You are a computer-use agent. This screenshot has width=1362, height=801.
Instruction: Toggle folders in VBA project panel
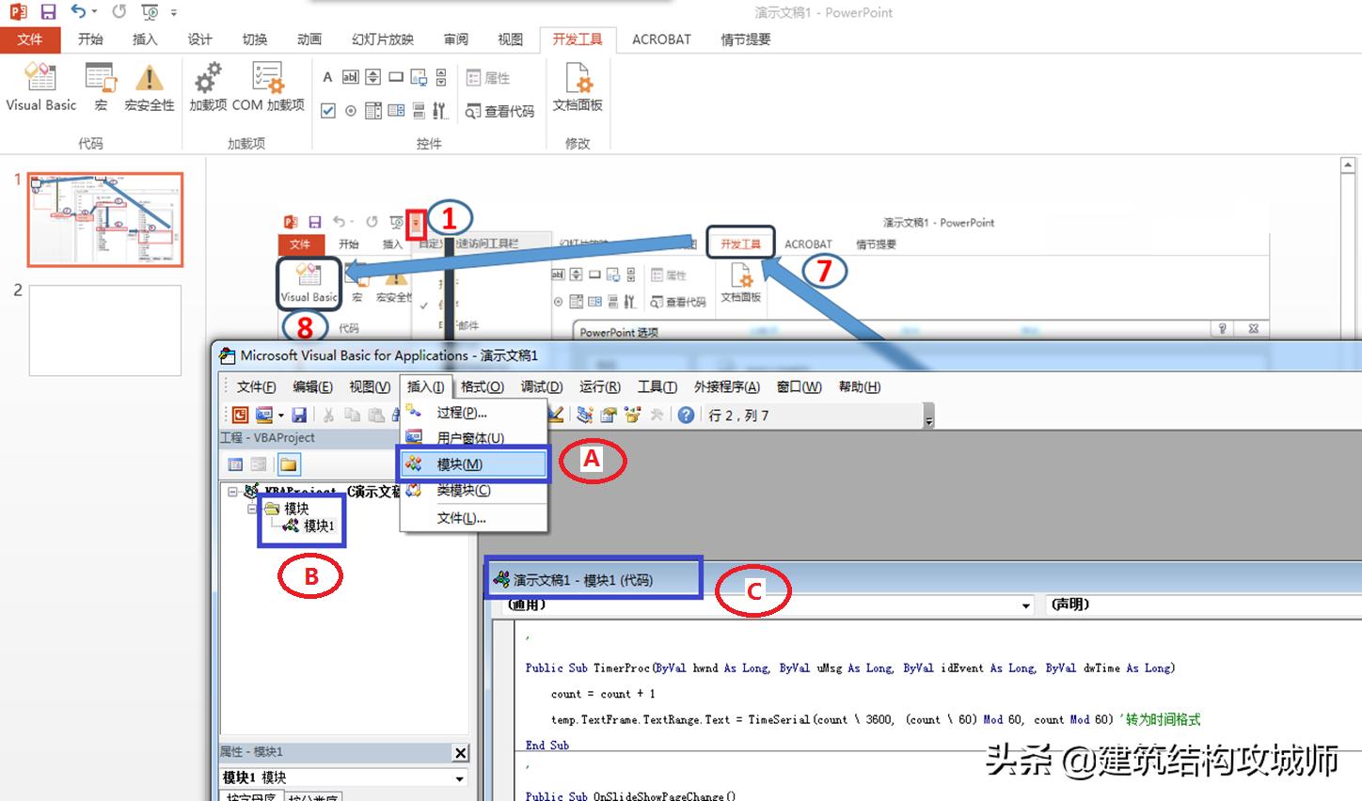289,464
